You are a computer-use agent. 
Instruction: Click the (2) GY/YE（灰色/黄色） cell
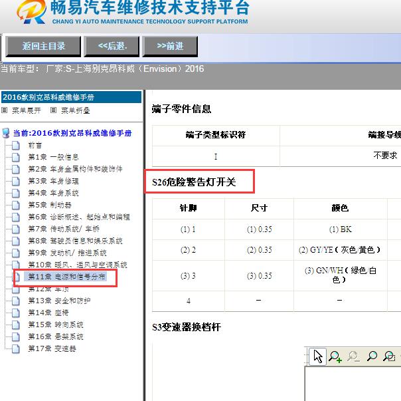[340, 250]
